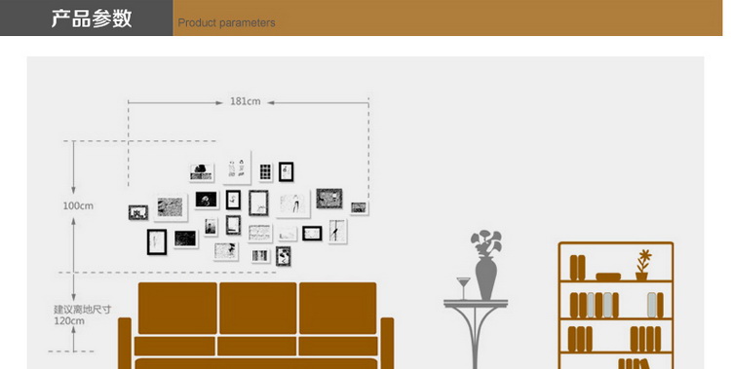Select the brown bookshelf illustration

[x=616, y=306]
